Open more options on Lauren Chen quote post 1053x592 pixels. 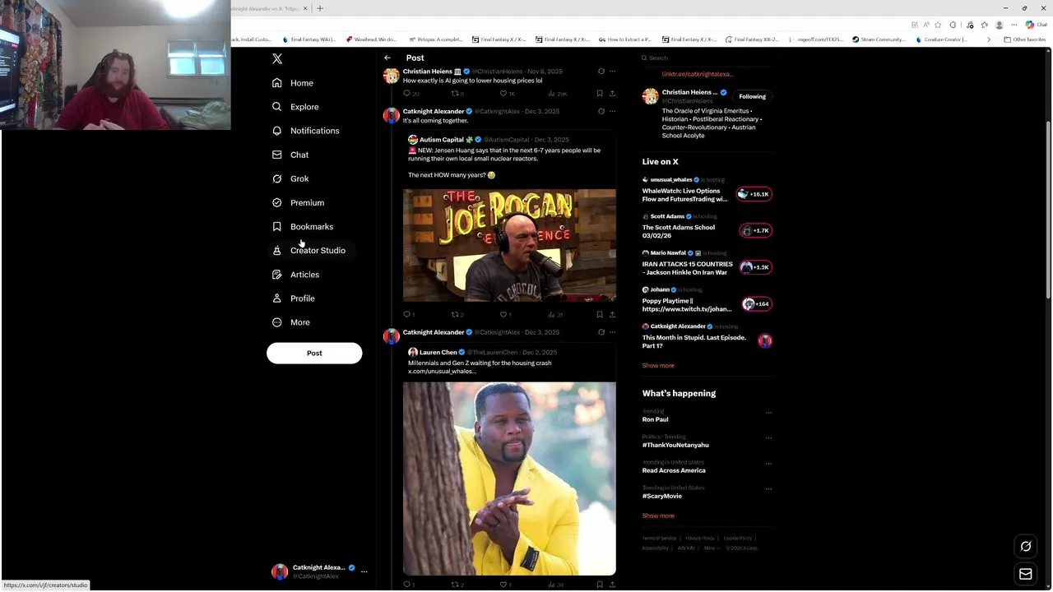click(x=612, y=332)
